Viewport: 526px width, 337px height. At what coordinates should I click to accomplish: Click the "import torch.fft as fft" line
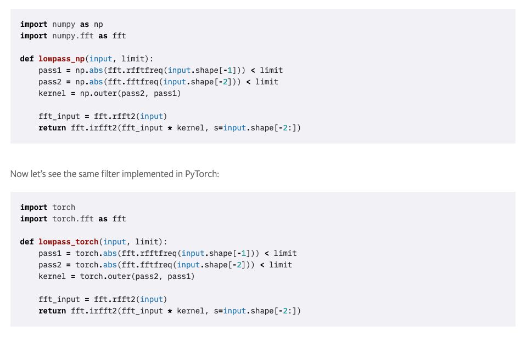(73, 219)
